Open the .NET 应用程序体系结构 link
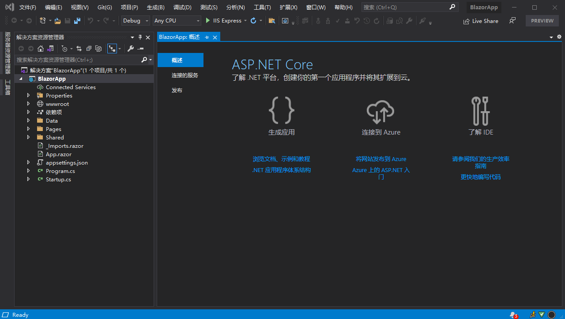Screen dimensions: 565x319 [x=282, y=170]
